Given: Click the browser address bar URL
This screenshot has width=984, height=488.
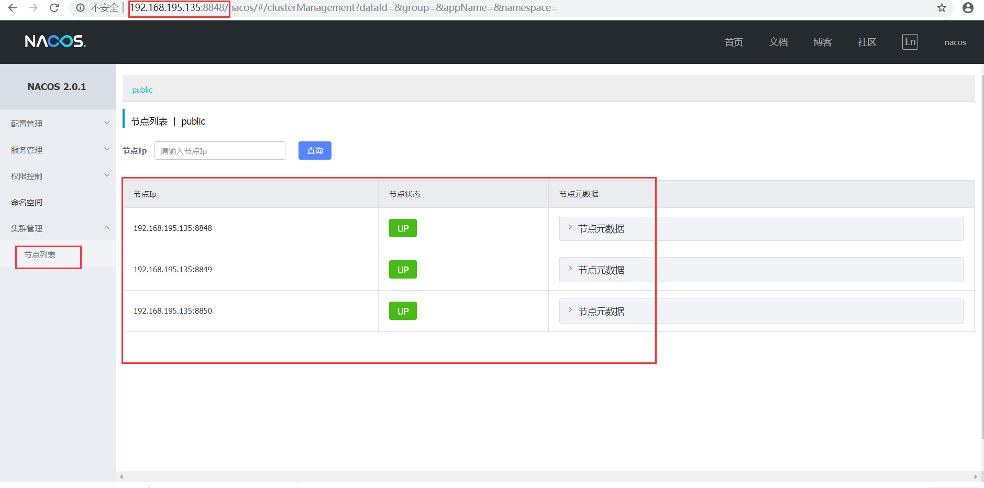Looking at the screenshot, I should click(x=344, y=8).
